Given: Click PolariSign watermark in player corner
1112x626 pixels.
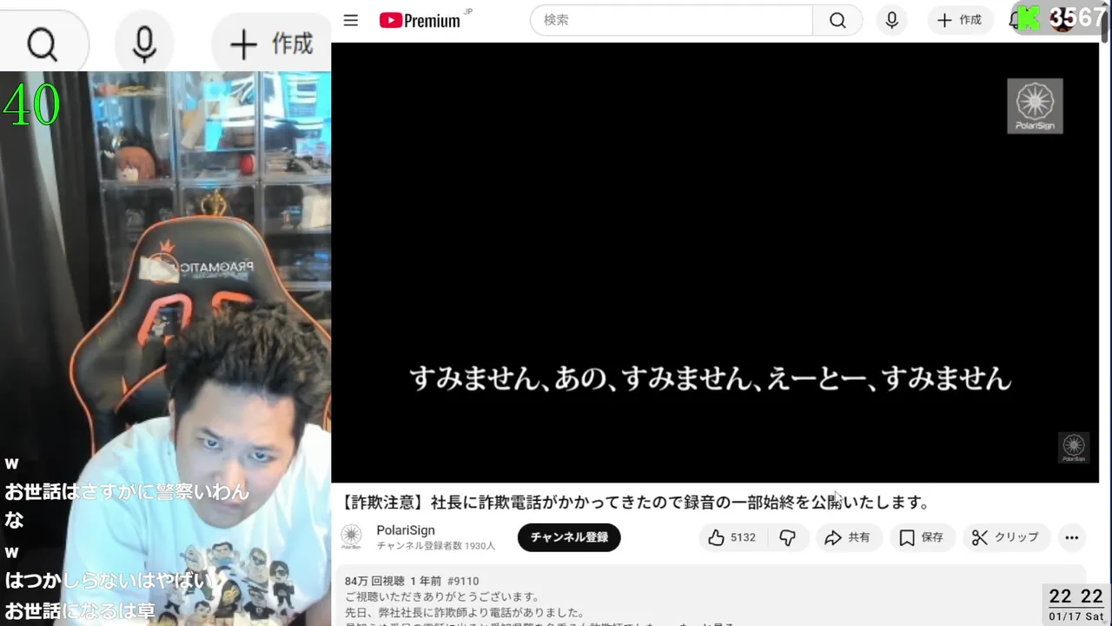Looking at the screenshot, I should 1074,448.
